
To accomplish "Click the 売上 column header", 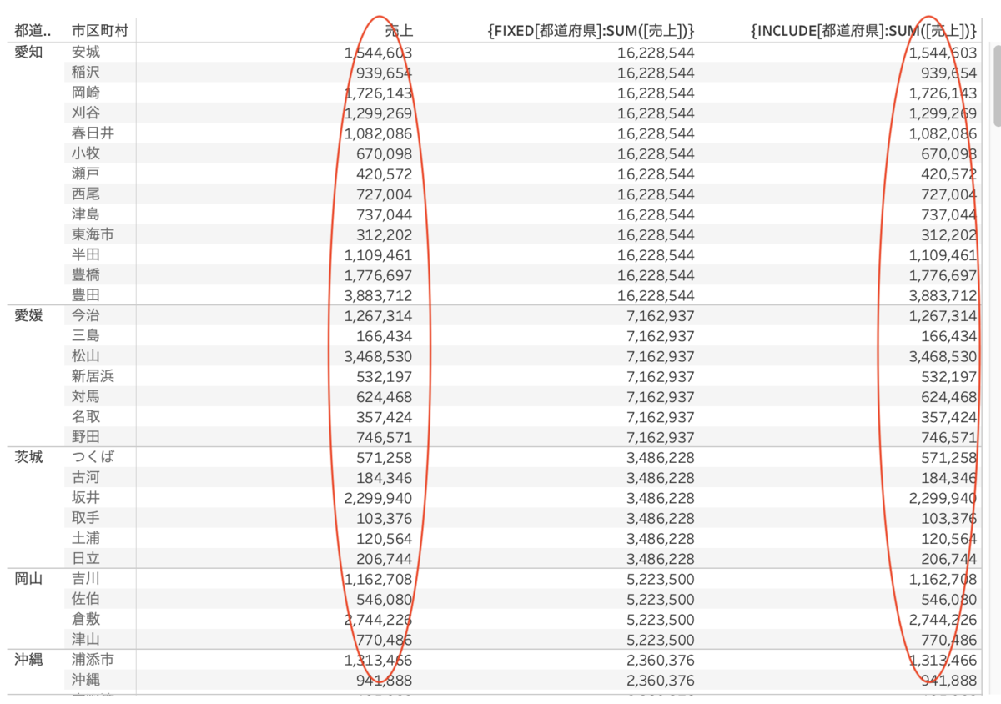I will (399, 32).
